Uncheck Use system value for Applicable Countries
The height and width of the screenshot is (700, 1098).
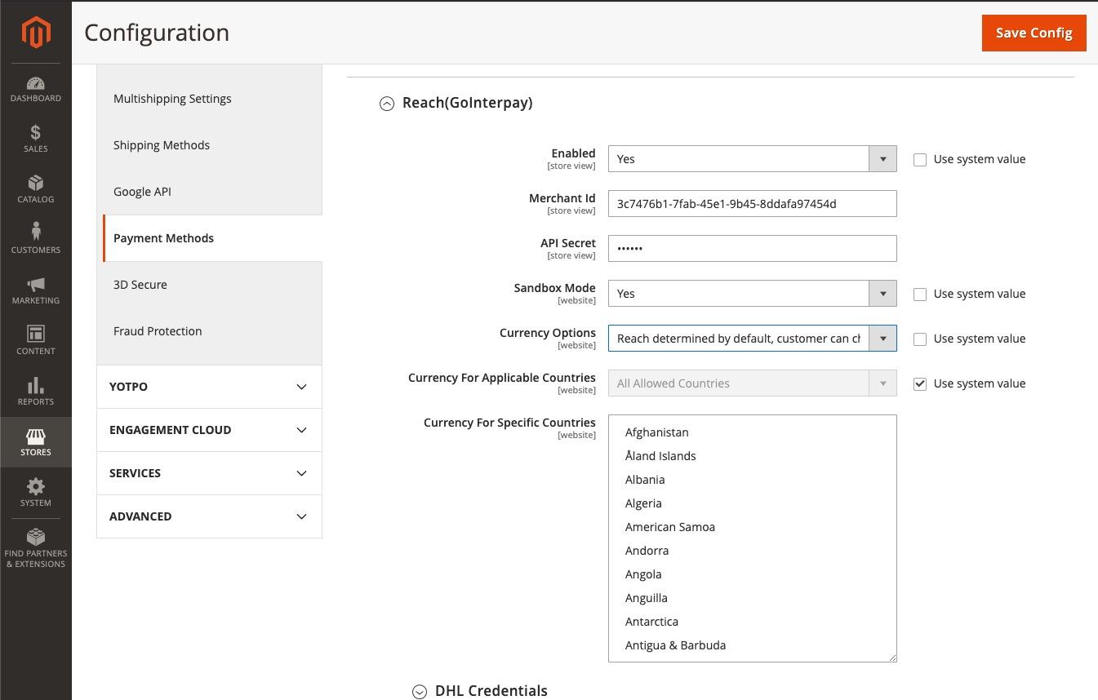(x=920, y=384)
